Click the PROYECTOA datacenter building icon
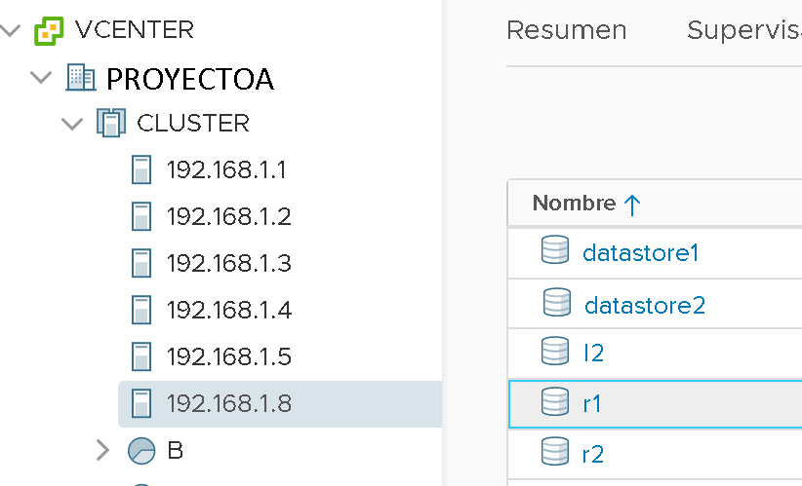 pos(80,78)
